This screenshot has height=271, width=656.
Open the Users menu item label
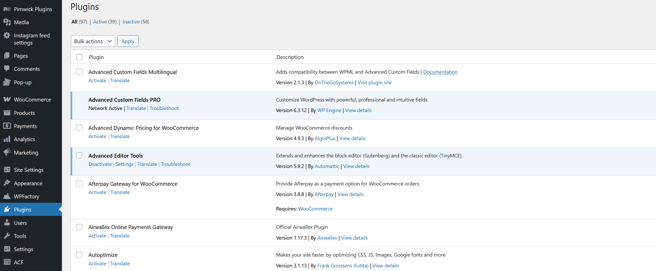[20, 223]
